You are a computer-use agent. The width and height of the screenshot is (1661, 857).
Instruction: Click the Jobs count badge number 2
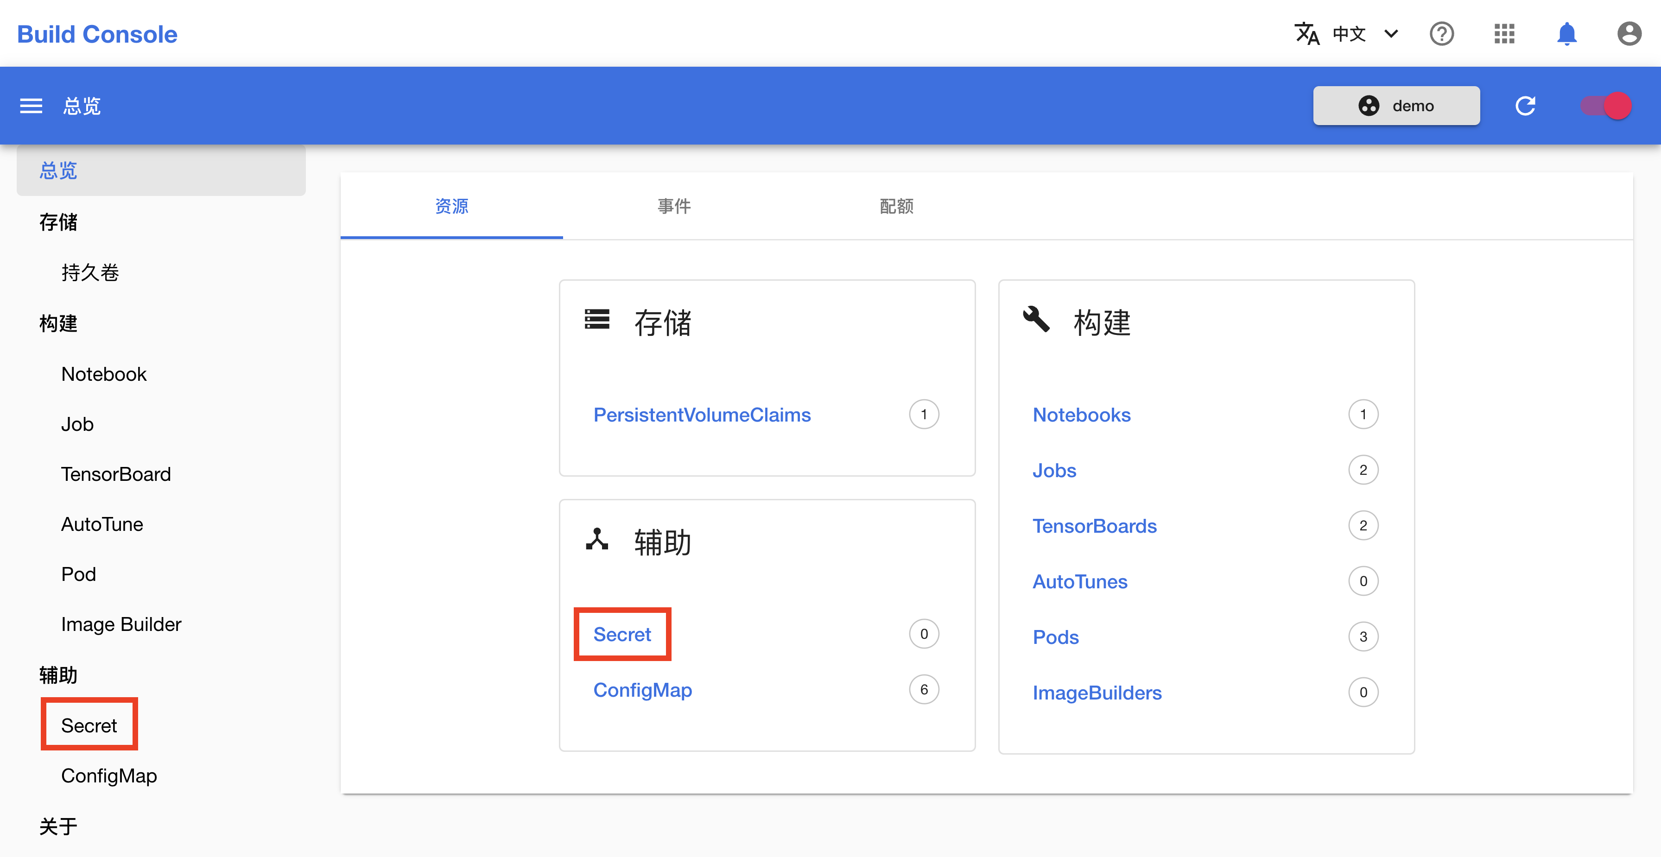pyautogui.click(x=1365, y=470)
